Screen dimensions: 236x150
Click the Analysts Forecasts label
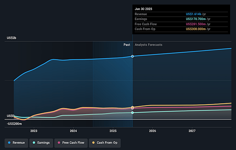(149, 45)
